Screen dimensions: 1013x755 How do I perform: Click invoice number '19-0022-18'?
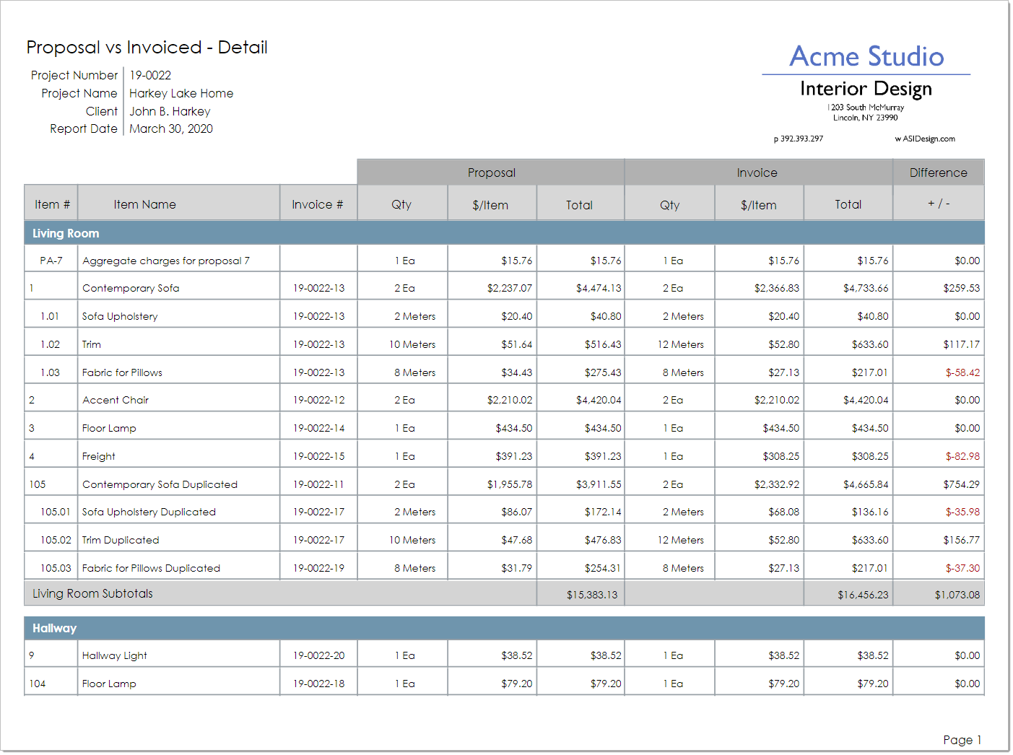pyautogui.click(x=318, y=684)
